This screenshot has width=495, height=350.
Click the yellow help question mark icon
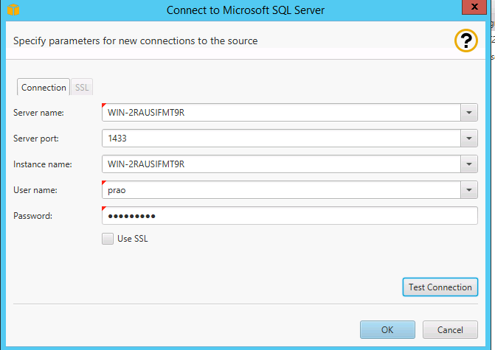pos(466,41)
